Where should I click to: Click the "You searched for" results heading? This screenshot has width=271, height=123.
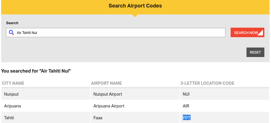click(x=36, y=71)
